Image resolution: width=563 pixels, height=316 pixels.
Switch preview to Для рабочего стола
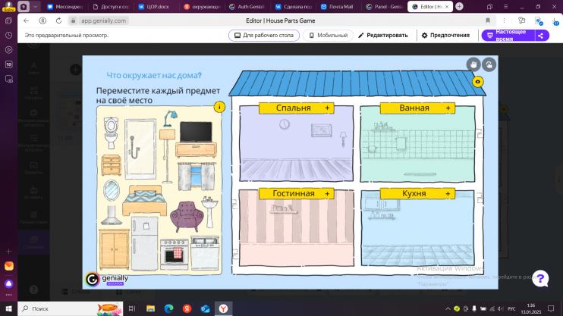coord(263,35)
